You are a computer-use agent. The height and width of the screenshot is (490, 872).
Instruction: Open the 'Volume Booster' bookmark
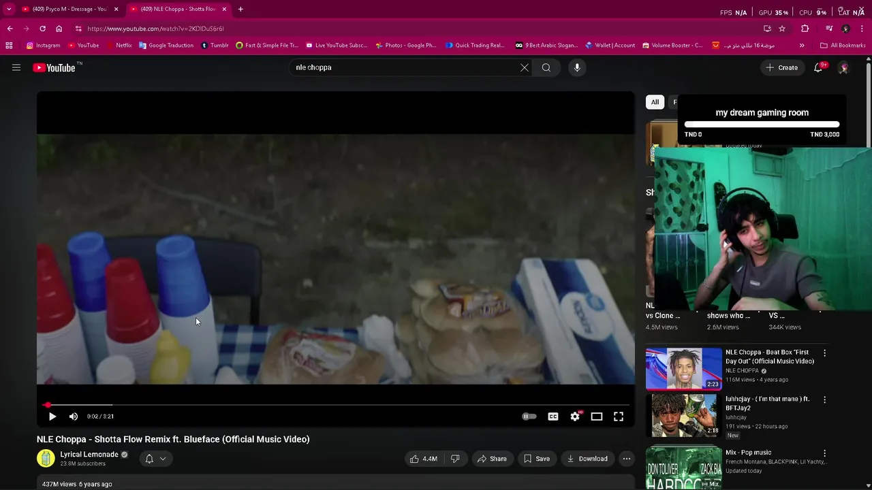coord(672,46)
